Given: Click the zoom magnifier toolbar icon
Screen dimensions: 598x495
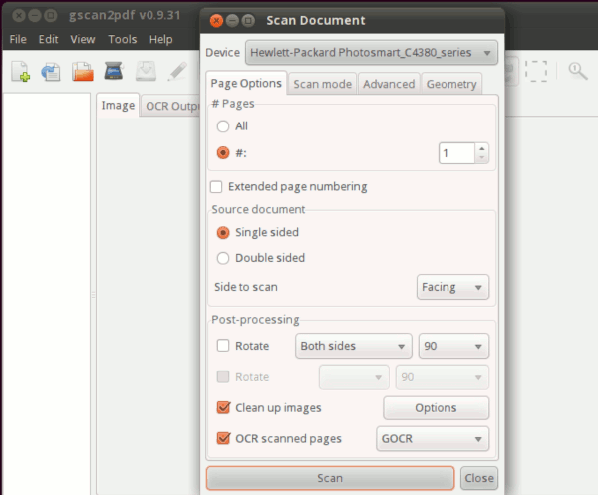Looking at the screenshot, I should pyautogui.click(x=578, y=71).
